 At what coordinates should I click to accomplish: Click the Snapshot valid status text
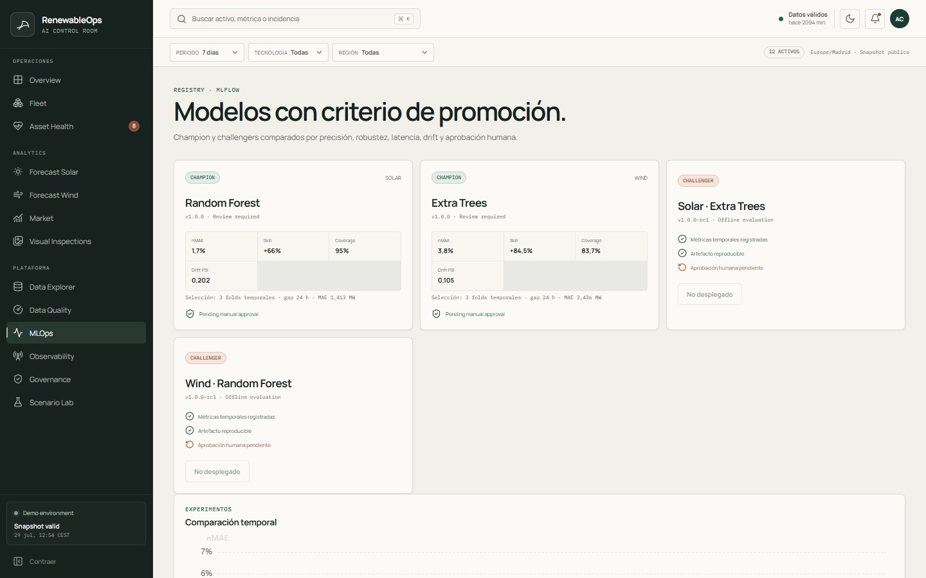(37, 527)
